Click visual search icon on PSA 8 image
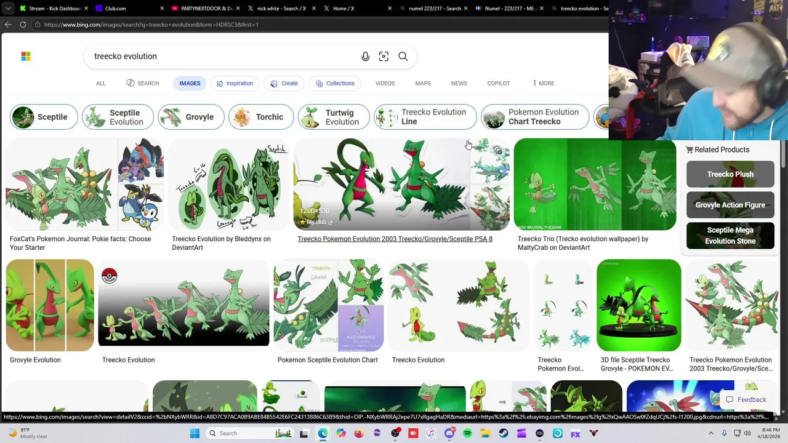This screenshot has height=443, width=788. 497,151
